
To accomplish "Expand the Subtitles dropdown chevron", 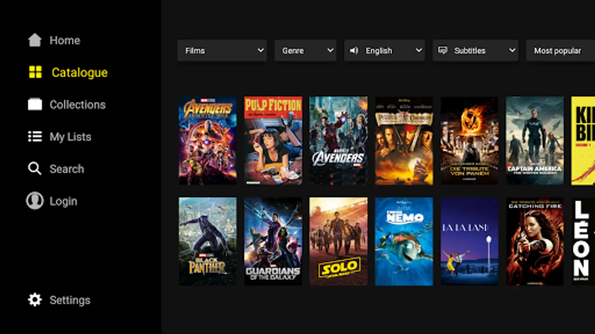I will (512, 50).
